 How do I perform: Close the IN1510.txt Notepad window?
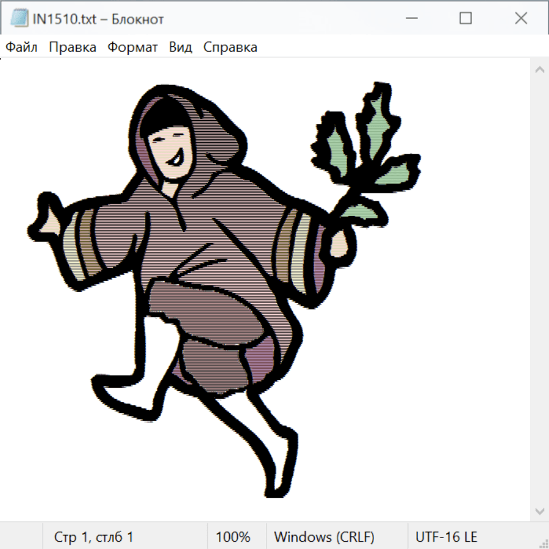[x=520, y=18]
